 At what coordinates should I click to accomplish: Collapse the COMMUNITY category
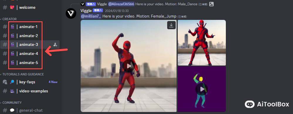pyautogui.click(x=11, y=103)
